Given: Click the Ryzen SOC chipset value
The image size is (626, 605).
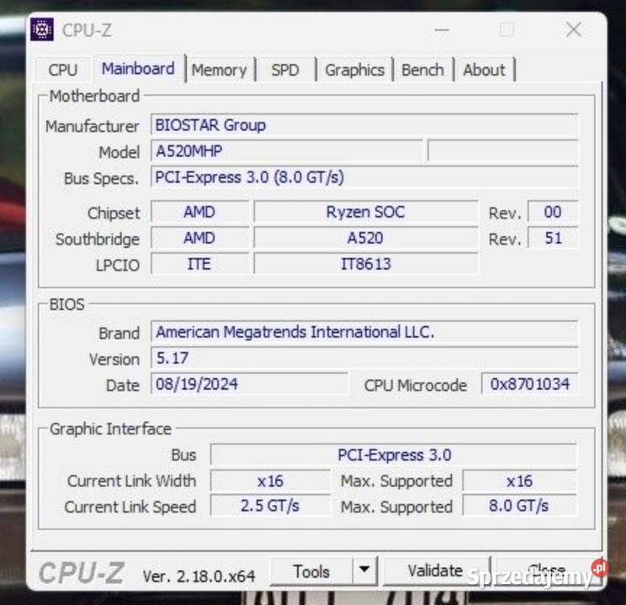Looking at the screenshot, I should [366, 212].
